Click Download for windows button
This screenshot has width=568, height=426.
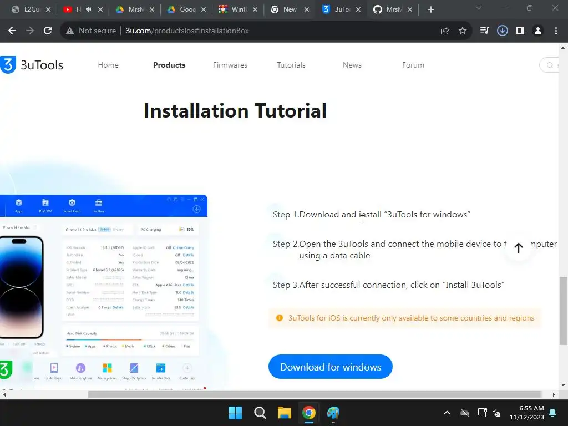click(331, 367)
